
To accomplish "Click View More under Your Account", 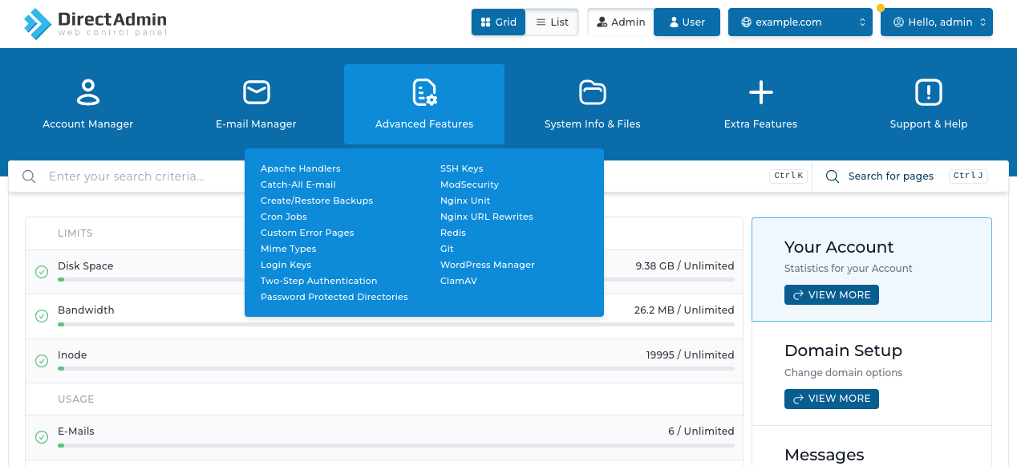I will pyautogui.click(x=831, y=295).
